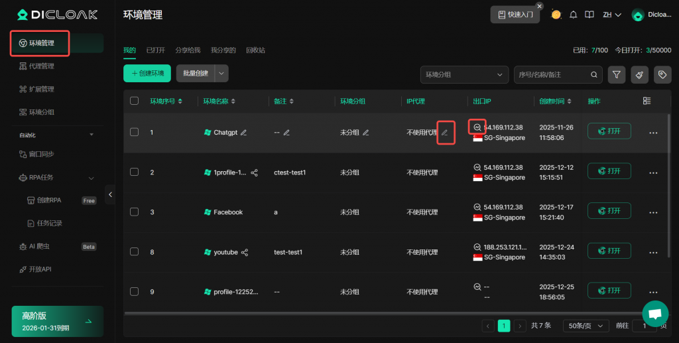Open the ZH language dropdown
The image size is (679, 343).
click(611, 15)
